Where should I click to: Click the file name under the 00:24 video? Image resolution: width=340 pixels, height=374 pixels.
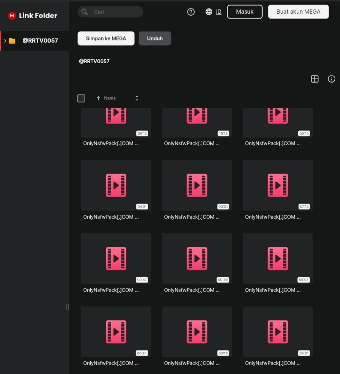click(111, 363)
